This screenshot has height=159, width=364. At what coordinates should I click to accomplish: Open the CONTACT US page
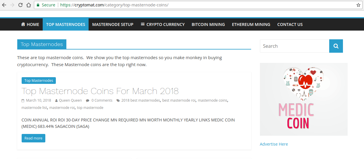point(290,24)
